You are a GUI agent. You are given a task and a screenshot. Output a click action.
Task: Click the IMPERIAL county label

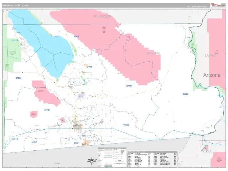click(x=153, y=53)
